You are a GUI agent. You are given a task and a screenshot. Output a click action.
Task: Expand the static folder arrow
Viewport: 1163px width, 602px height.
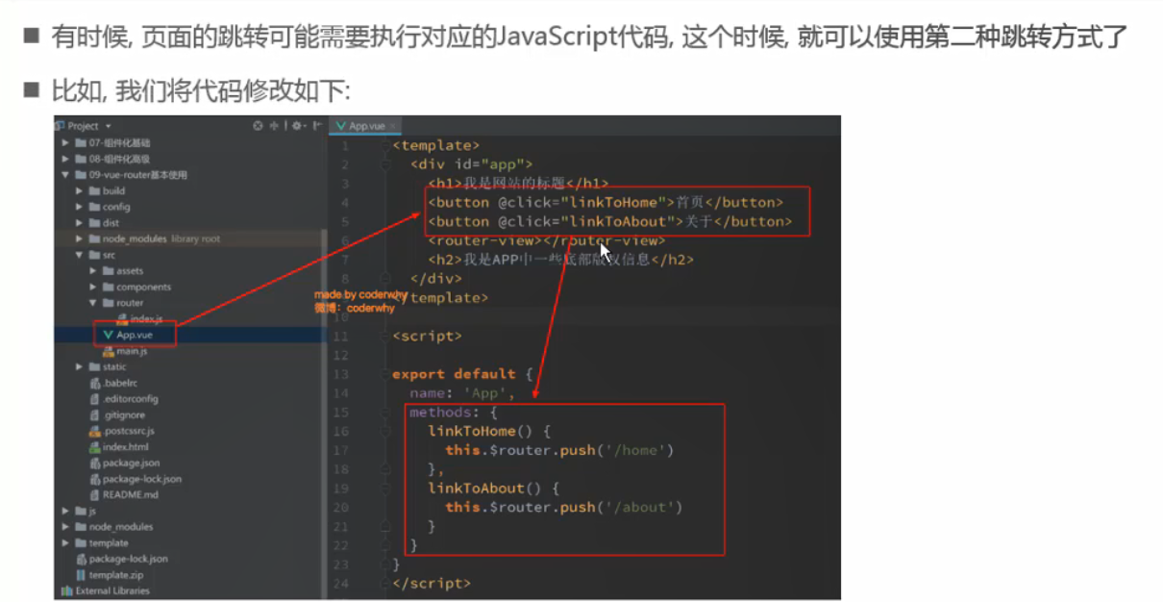[80, 366]
